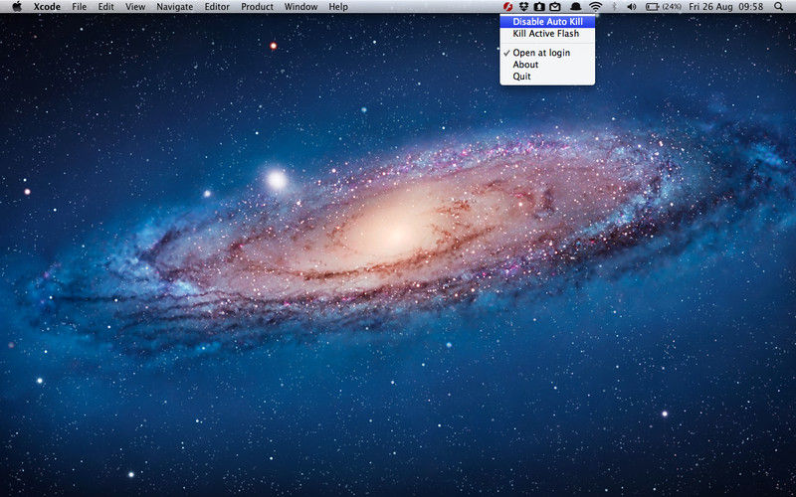This screenshot has width=796, height=497.
Task: Select Disable Auto Kill
Action: click(547, 22)
